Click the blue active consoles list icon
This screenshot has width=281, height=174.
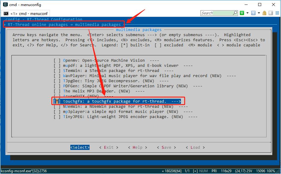click(x=253, y=13)
